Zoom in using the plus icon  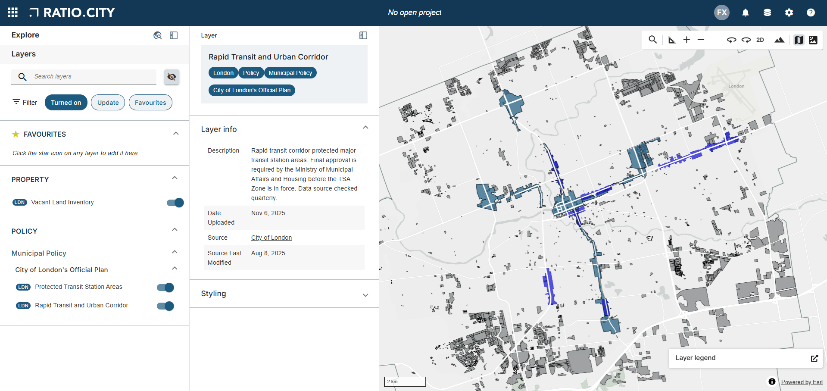687,40
